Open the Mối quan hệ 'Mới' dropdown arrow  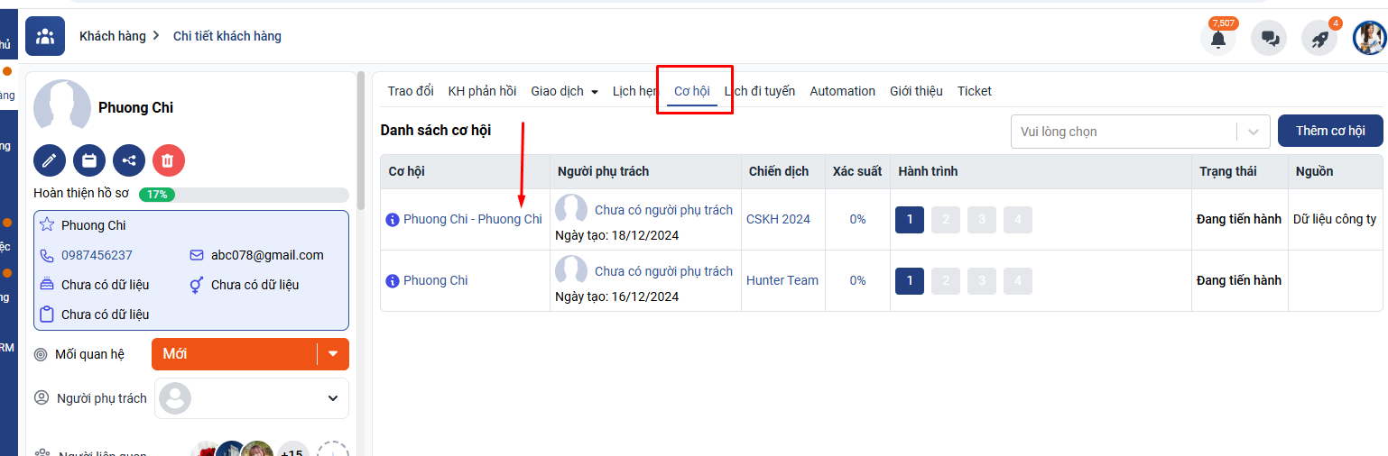pyautogui.click(x=333, y=354)
